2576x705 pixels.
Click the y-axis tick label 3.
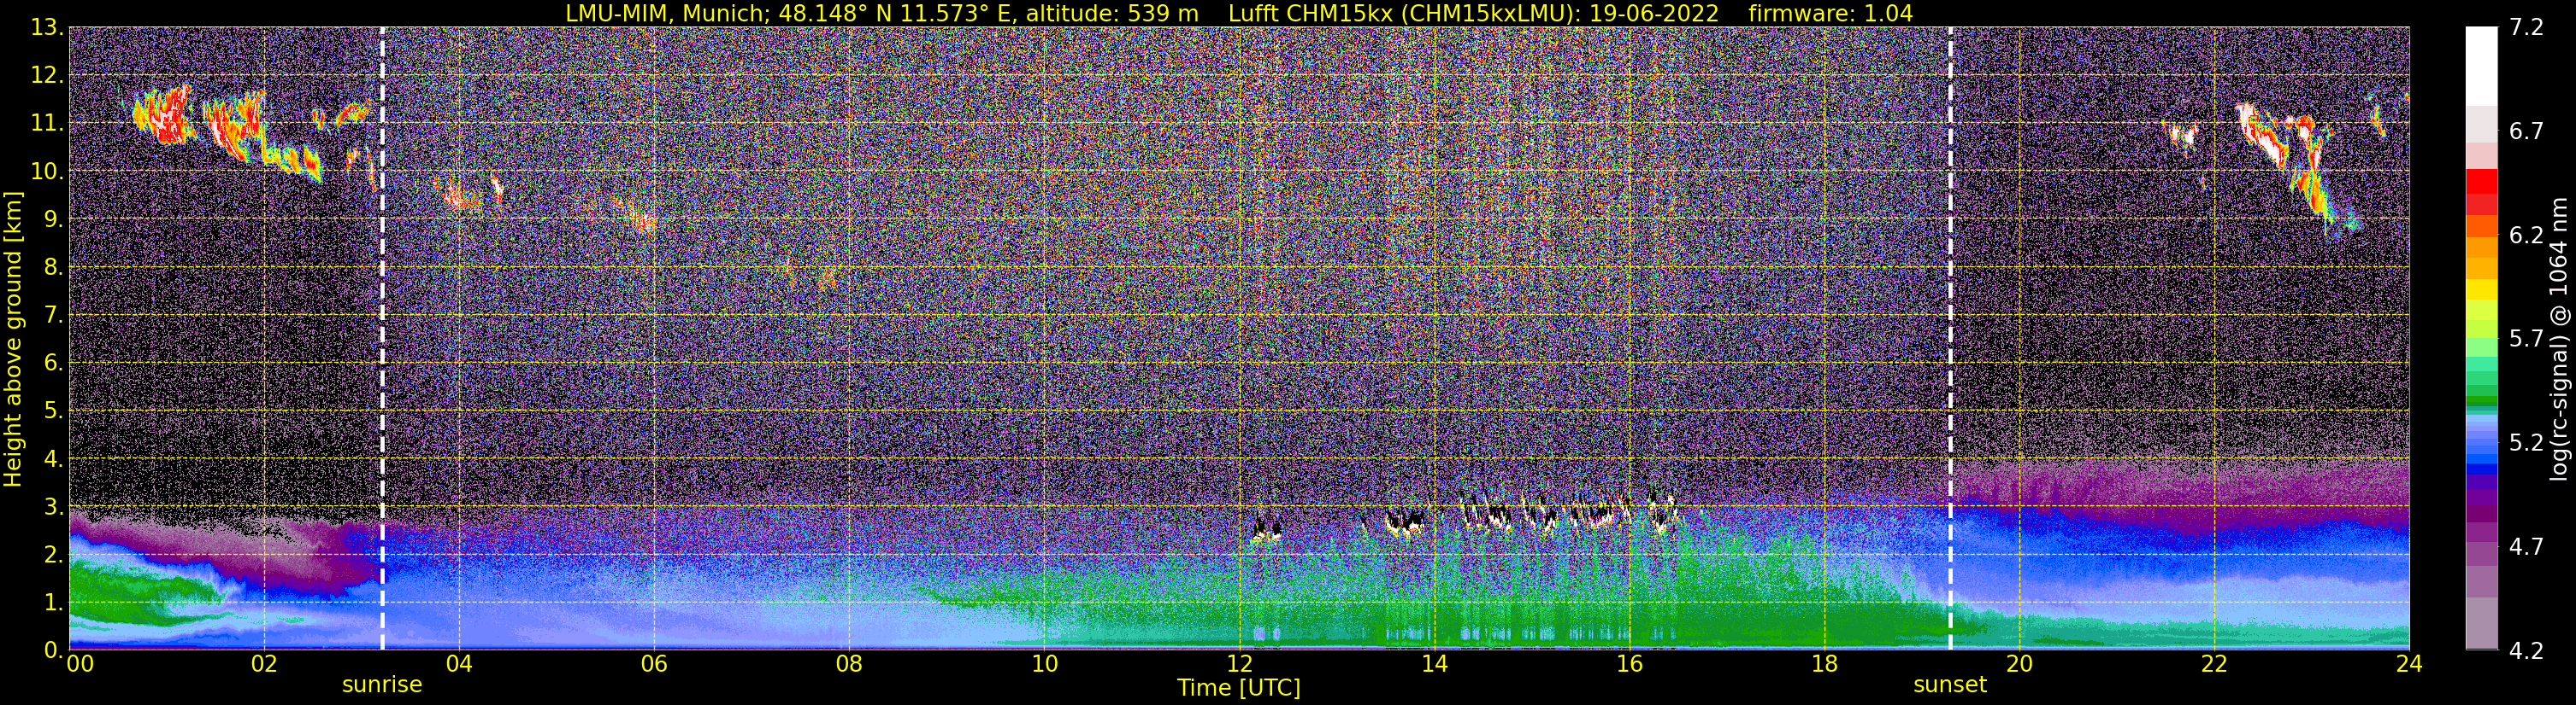pyautogui.click(x=54, y=507)
